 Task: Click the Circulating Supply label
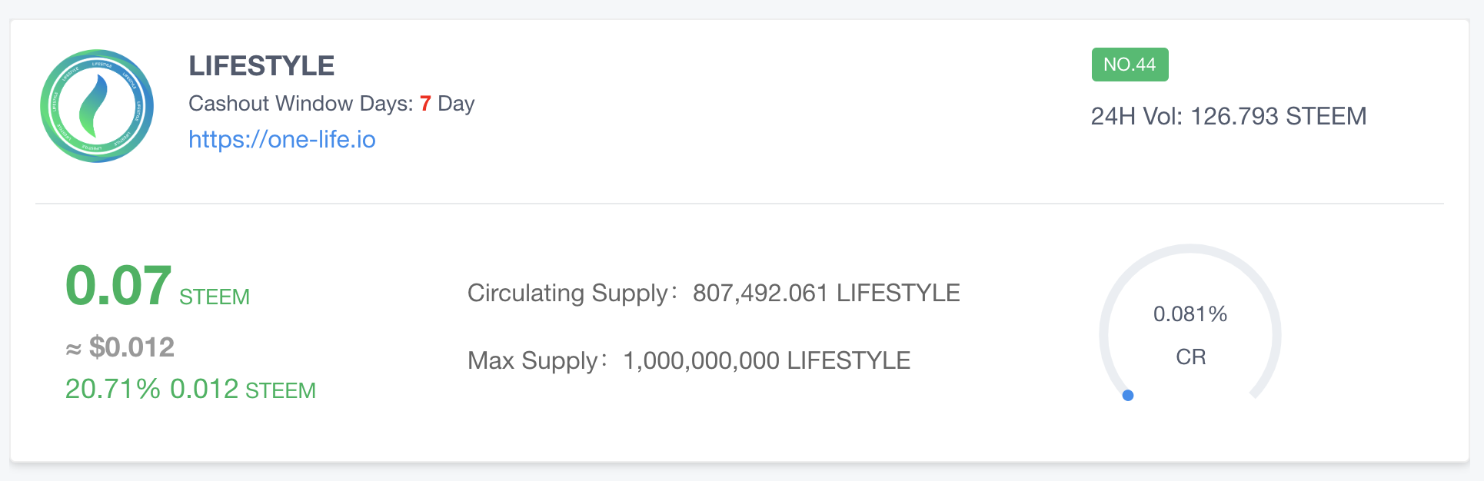click(x=569, y=293)
